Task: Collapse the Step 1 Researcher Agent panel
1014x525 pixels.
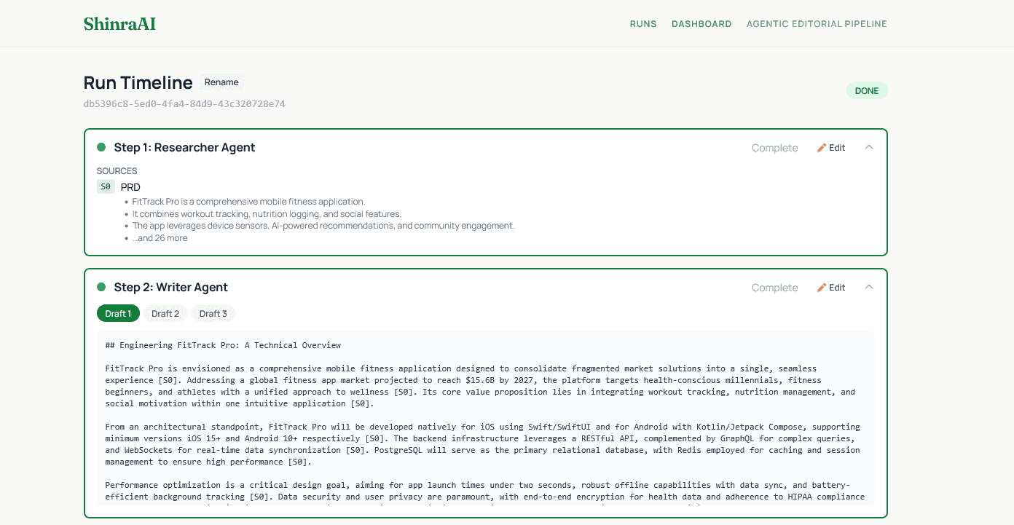Action: coord(868,147)
